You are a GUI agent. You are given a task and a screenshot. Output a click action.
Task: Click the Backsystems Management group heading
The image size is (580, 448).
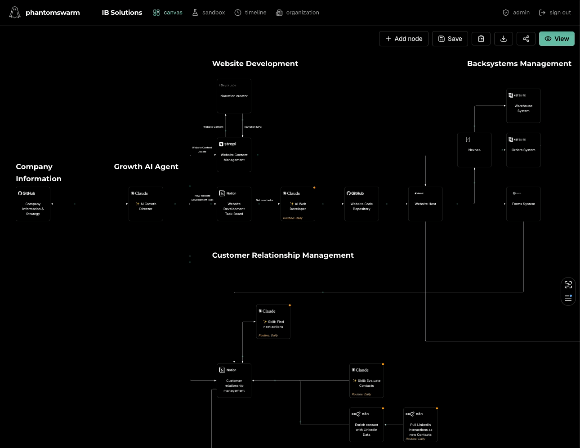(x=519, y=63)
